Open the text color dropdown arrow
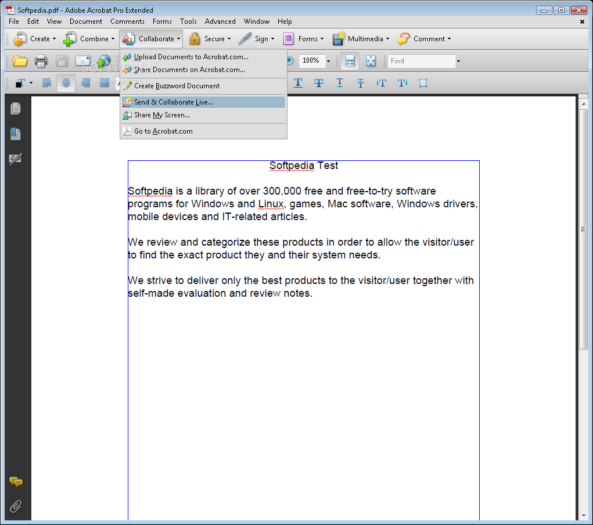This screenshot has height=525, width=593. coord(31,83)
